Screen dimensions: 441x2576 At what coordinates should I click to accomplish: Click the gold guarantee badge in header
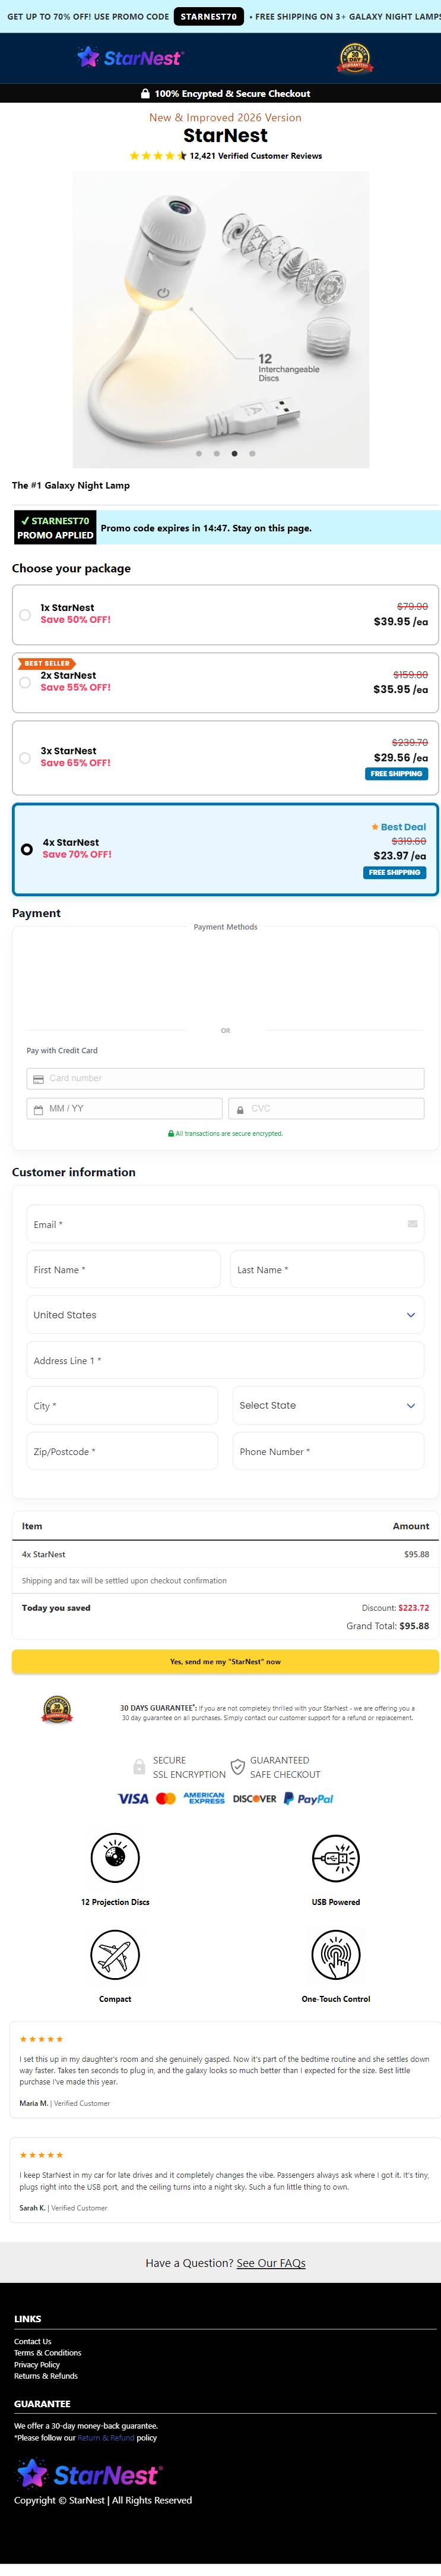[355, 58]
